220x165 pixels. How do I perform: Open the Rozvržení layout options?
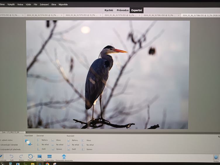40,157
